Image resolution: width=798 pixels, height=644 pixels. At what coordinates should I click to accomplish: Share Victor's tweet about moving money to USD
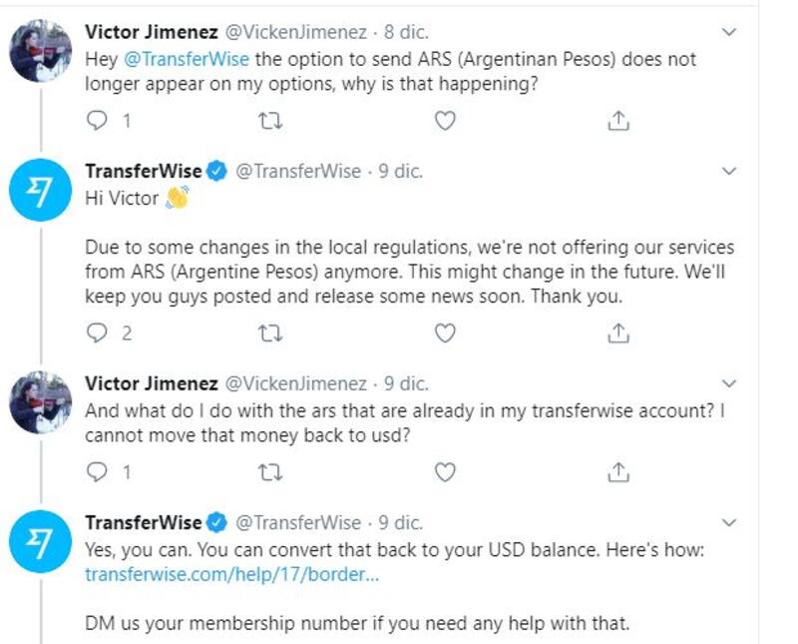618,471
